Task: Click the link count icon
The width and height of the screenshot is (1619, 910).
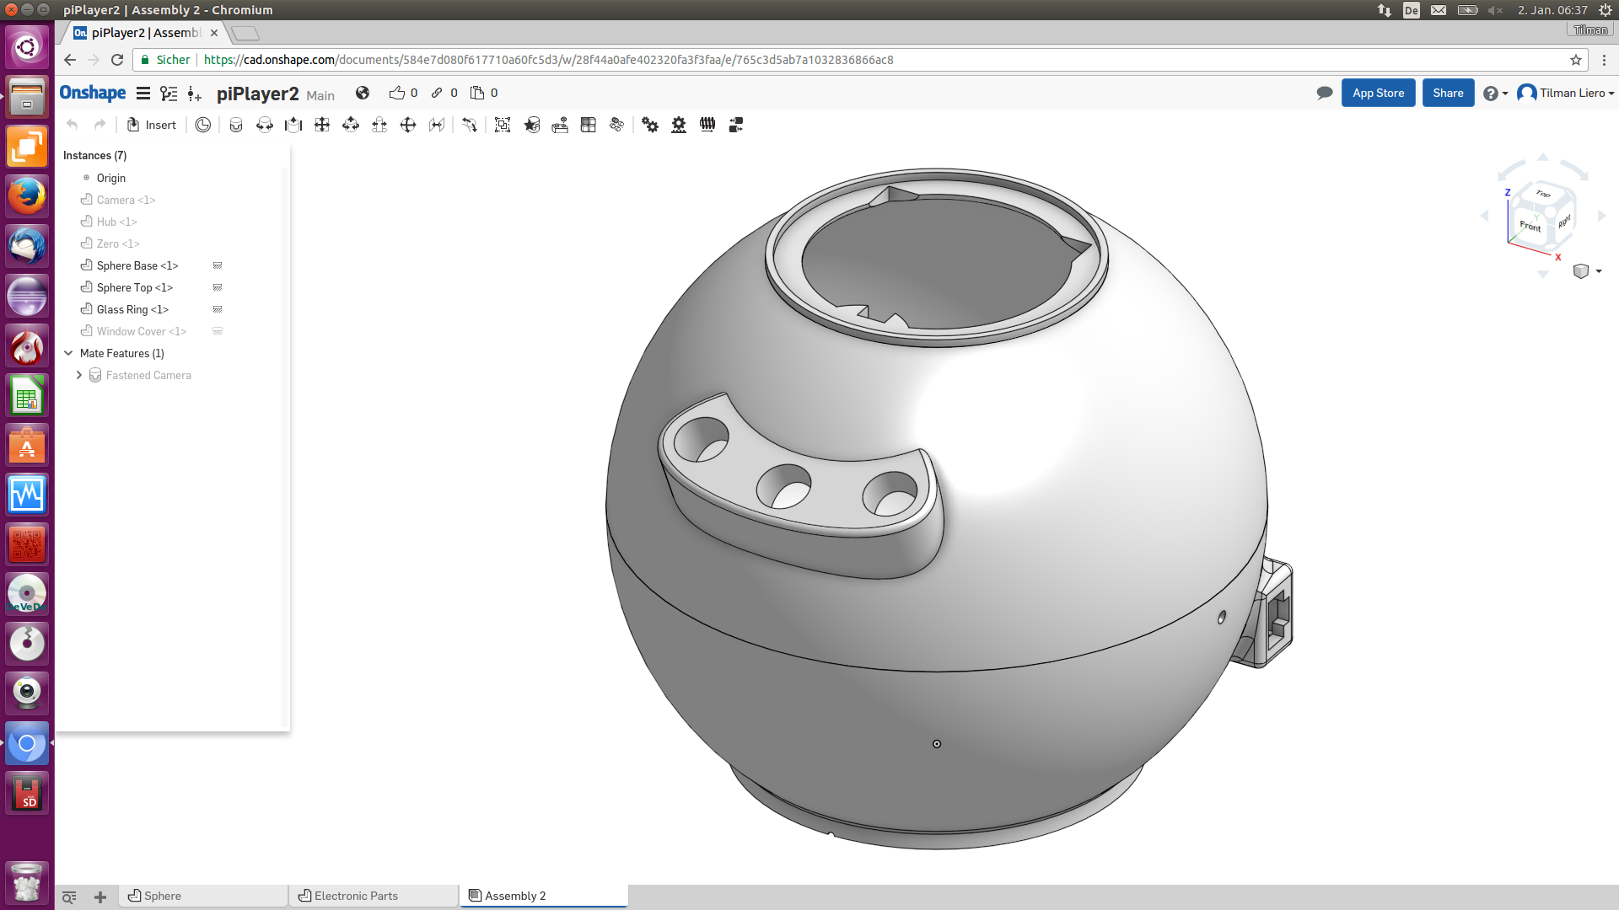Action: [x=437, y=93]
